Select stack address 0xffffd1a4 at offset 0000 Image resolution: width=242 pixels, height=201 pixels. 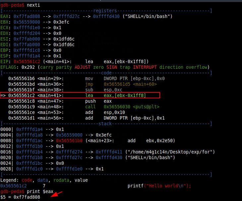coord(29,130)
